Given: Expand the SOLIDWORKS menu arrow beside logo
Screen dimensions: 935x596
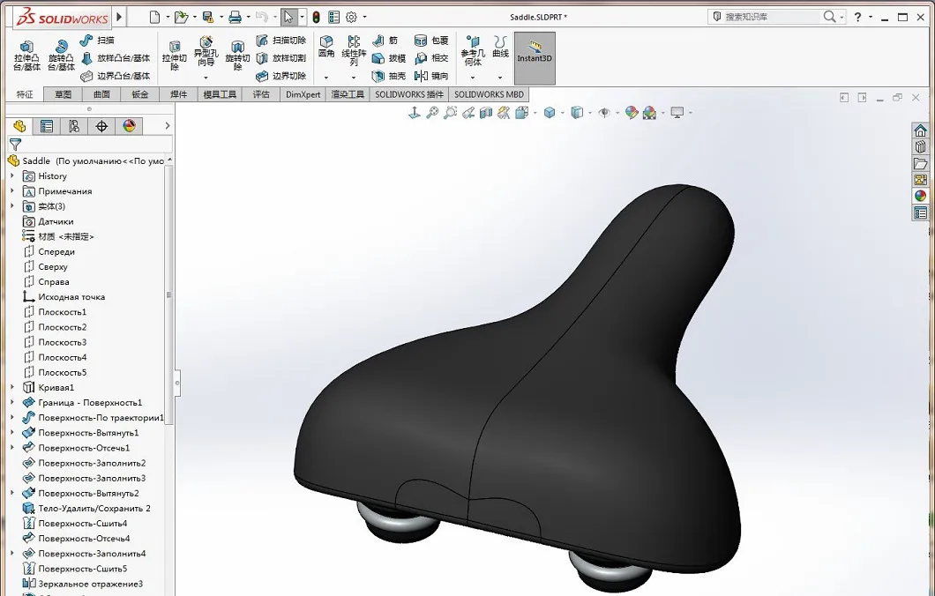Looking at the screenshot, I should (119, 17).
